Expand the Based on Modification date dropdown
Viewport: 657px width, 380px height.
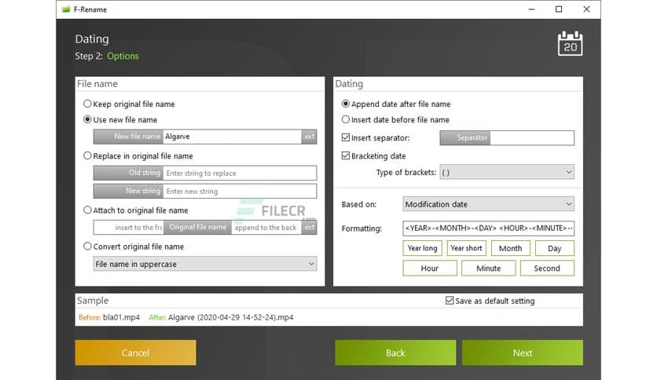pos(488,204)
